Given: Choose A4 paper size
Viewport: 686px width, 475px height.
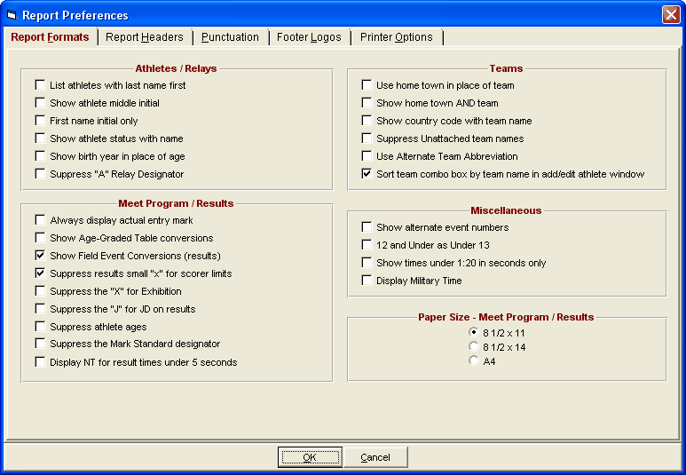Looking at the screenshot, I should pos(473,360).
